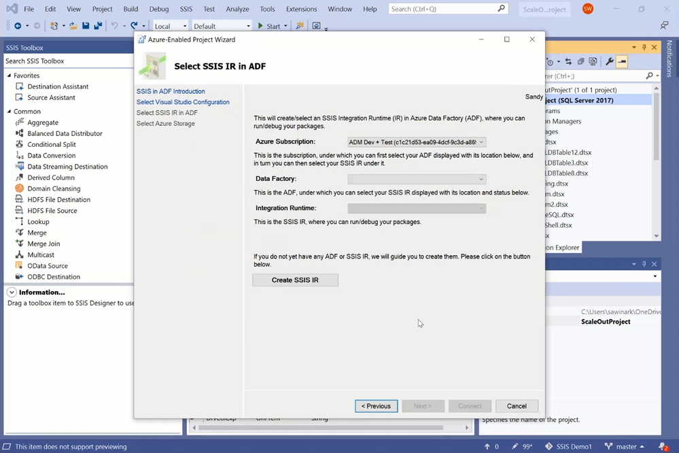Click the green Start debugging button
679x453 pixels.
point(269,26)
